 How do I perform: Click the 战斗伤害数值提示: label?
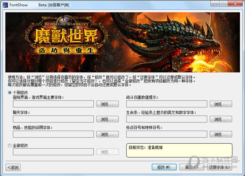pos(142,97)
